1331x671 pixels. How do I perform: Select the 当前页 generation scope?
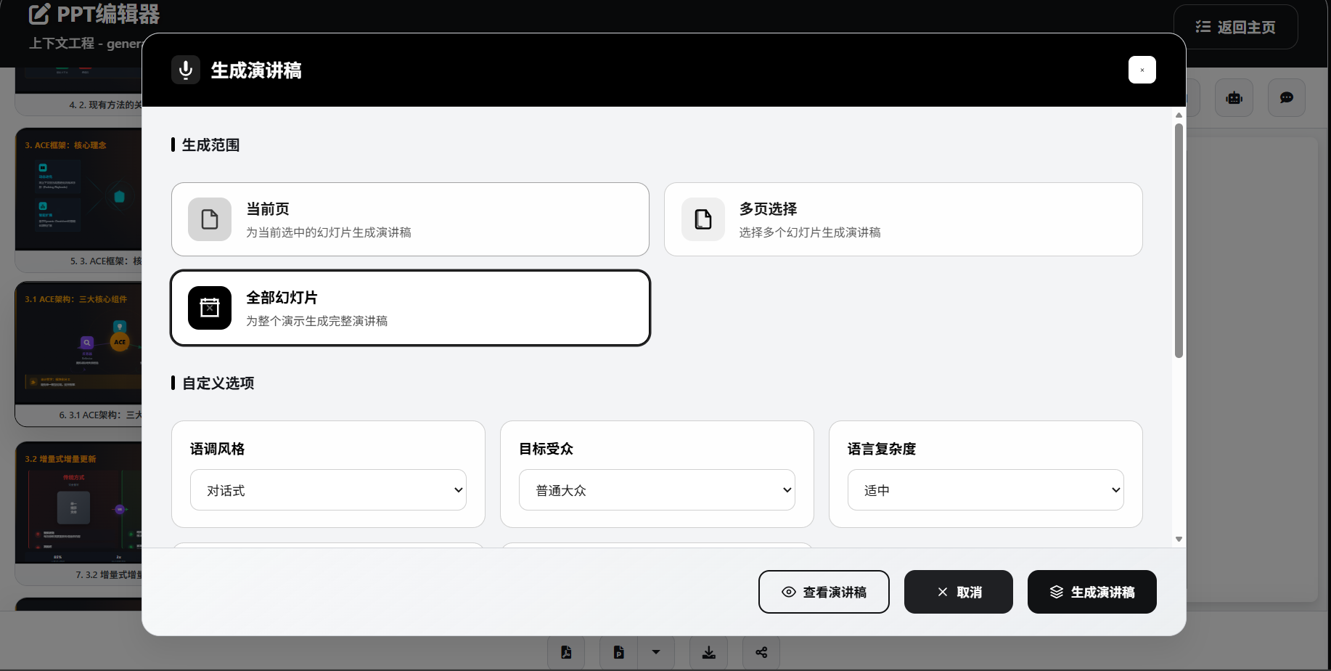pyautogui.click(x=410, y=219)
